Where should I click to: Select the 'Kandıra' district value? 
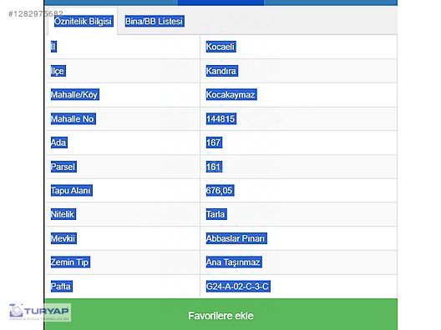click(x=221, y=71)
